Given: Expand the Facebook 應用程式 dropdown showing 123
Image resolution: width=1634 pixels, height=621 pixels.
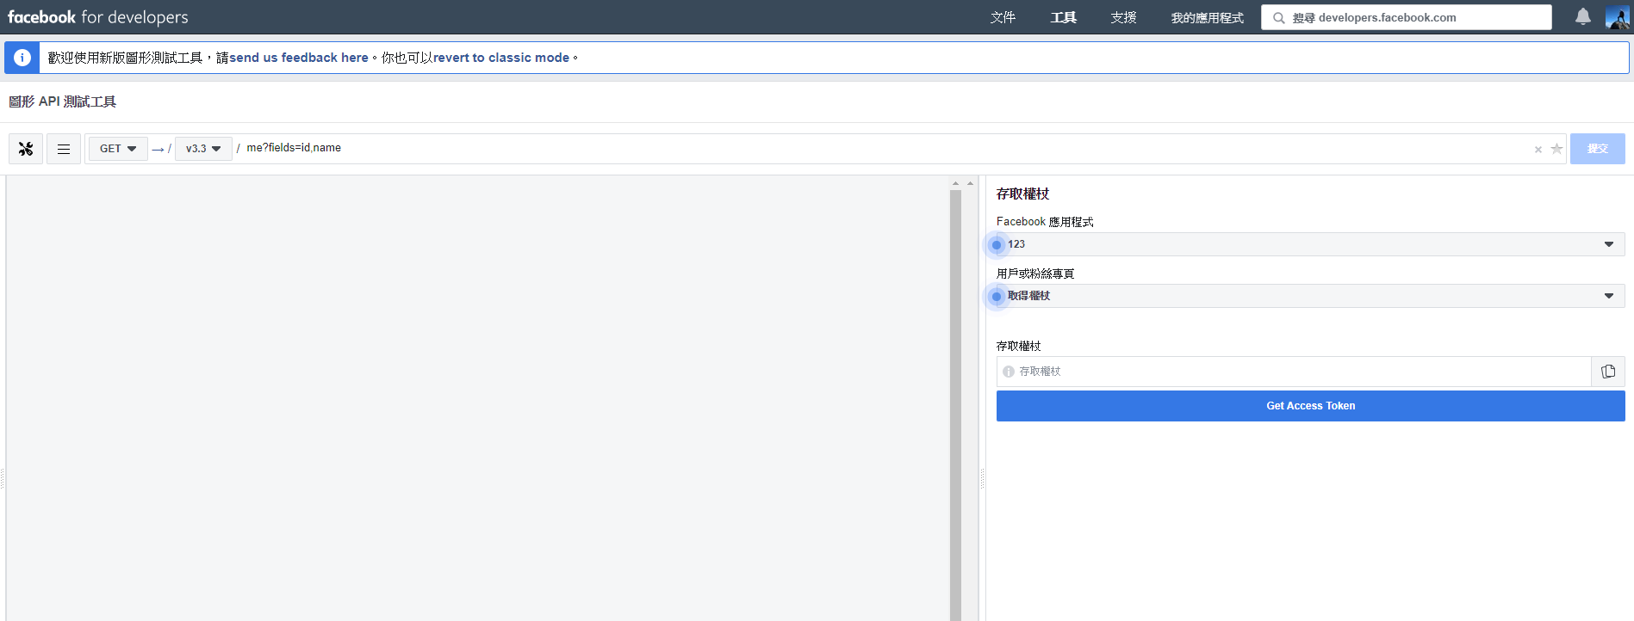Looking at the screenshot, I should [x=1310, y=244].
